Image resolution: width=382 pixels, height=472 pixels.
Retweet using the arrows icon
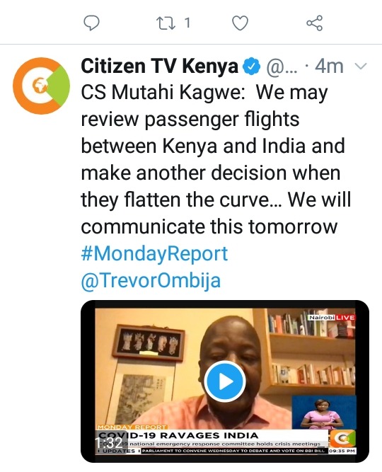click(x=166, y=23)
